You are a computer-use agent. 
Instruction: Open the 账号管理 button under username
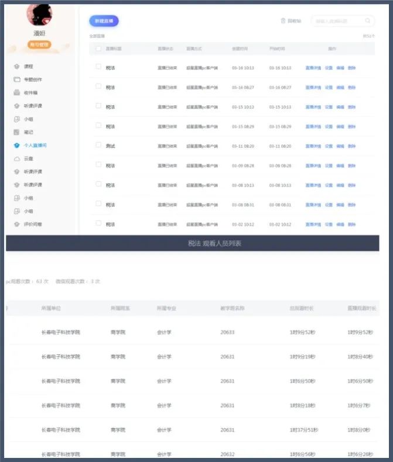click(39, 44)
